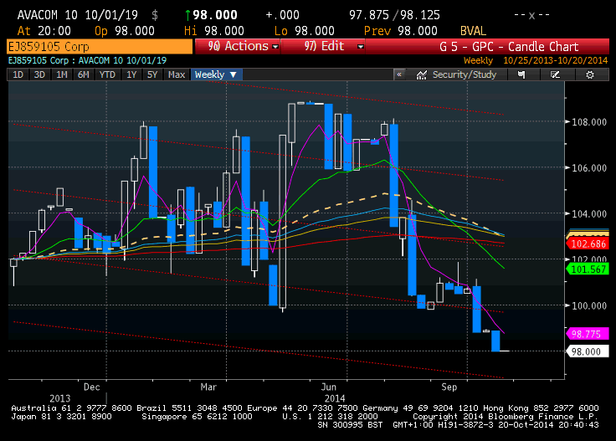The height and width of the screenshot is (441, 616).
Task: Click the white 98.000 last price label
Action: coord(588,351)
